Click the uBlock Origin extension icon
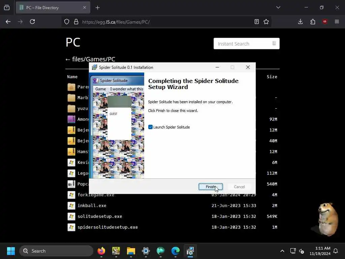The width and height of the screenshot is (345, 259). click(325, 22)
